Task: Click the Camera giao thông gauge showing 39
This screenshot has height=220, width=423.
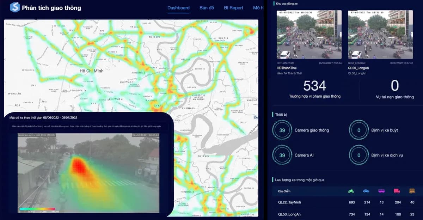Action: point(282,130)
